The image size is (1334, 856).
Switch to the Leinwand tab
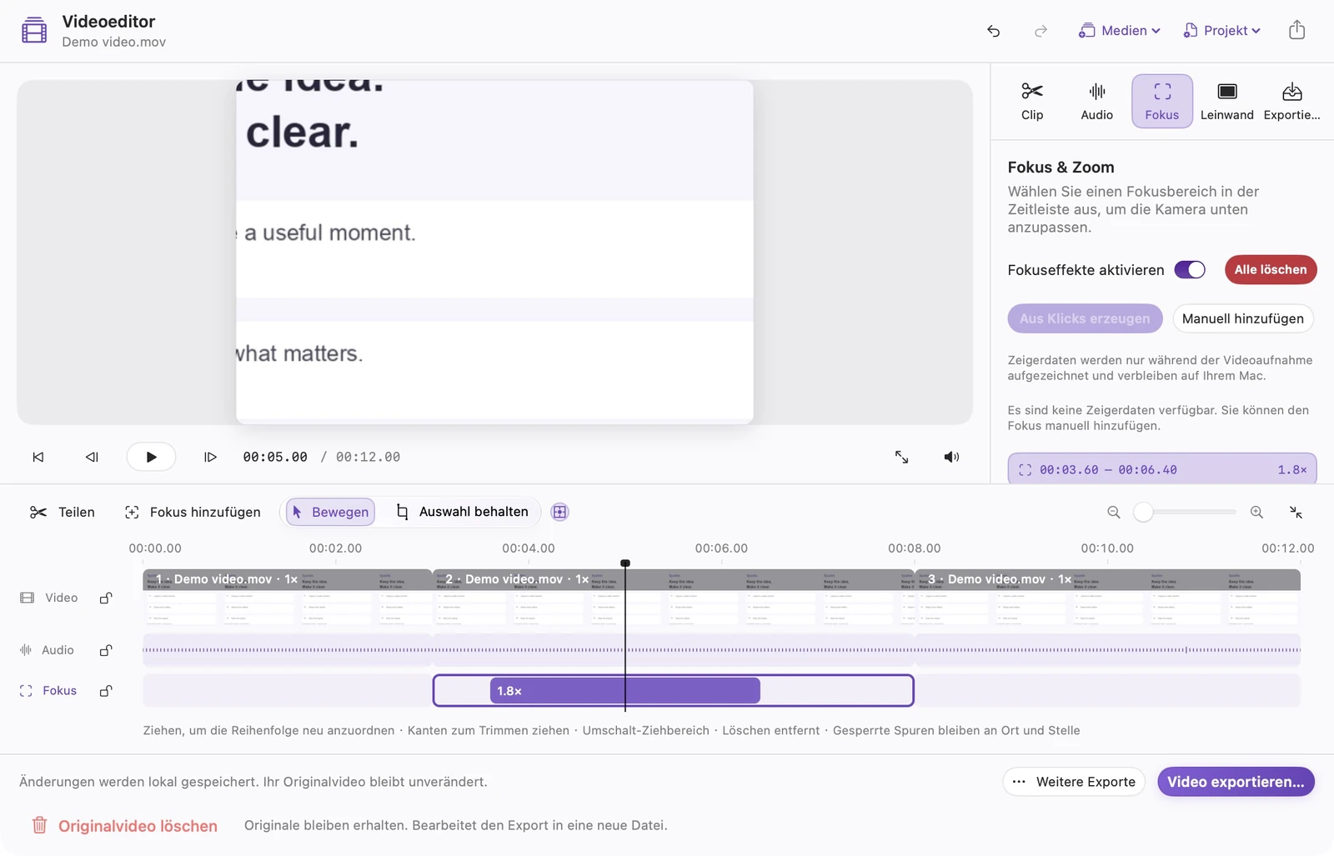pos(1226,102)
